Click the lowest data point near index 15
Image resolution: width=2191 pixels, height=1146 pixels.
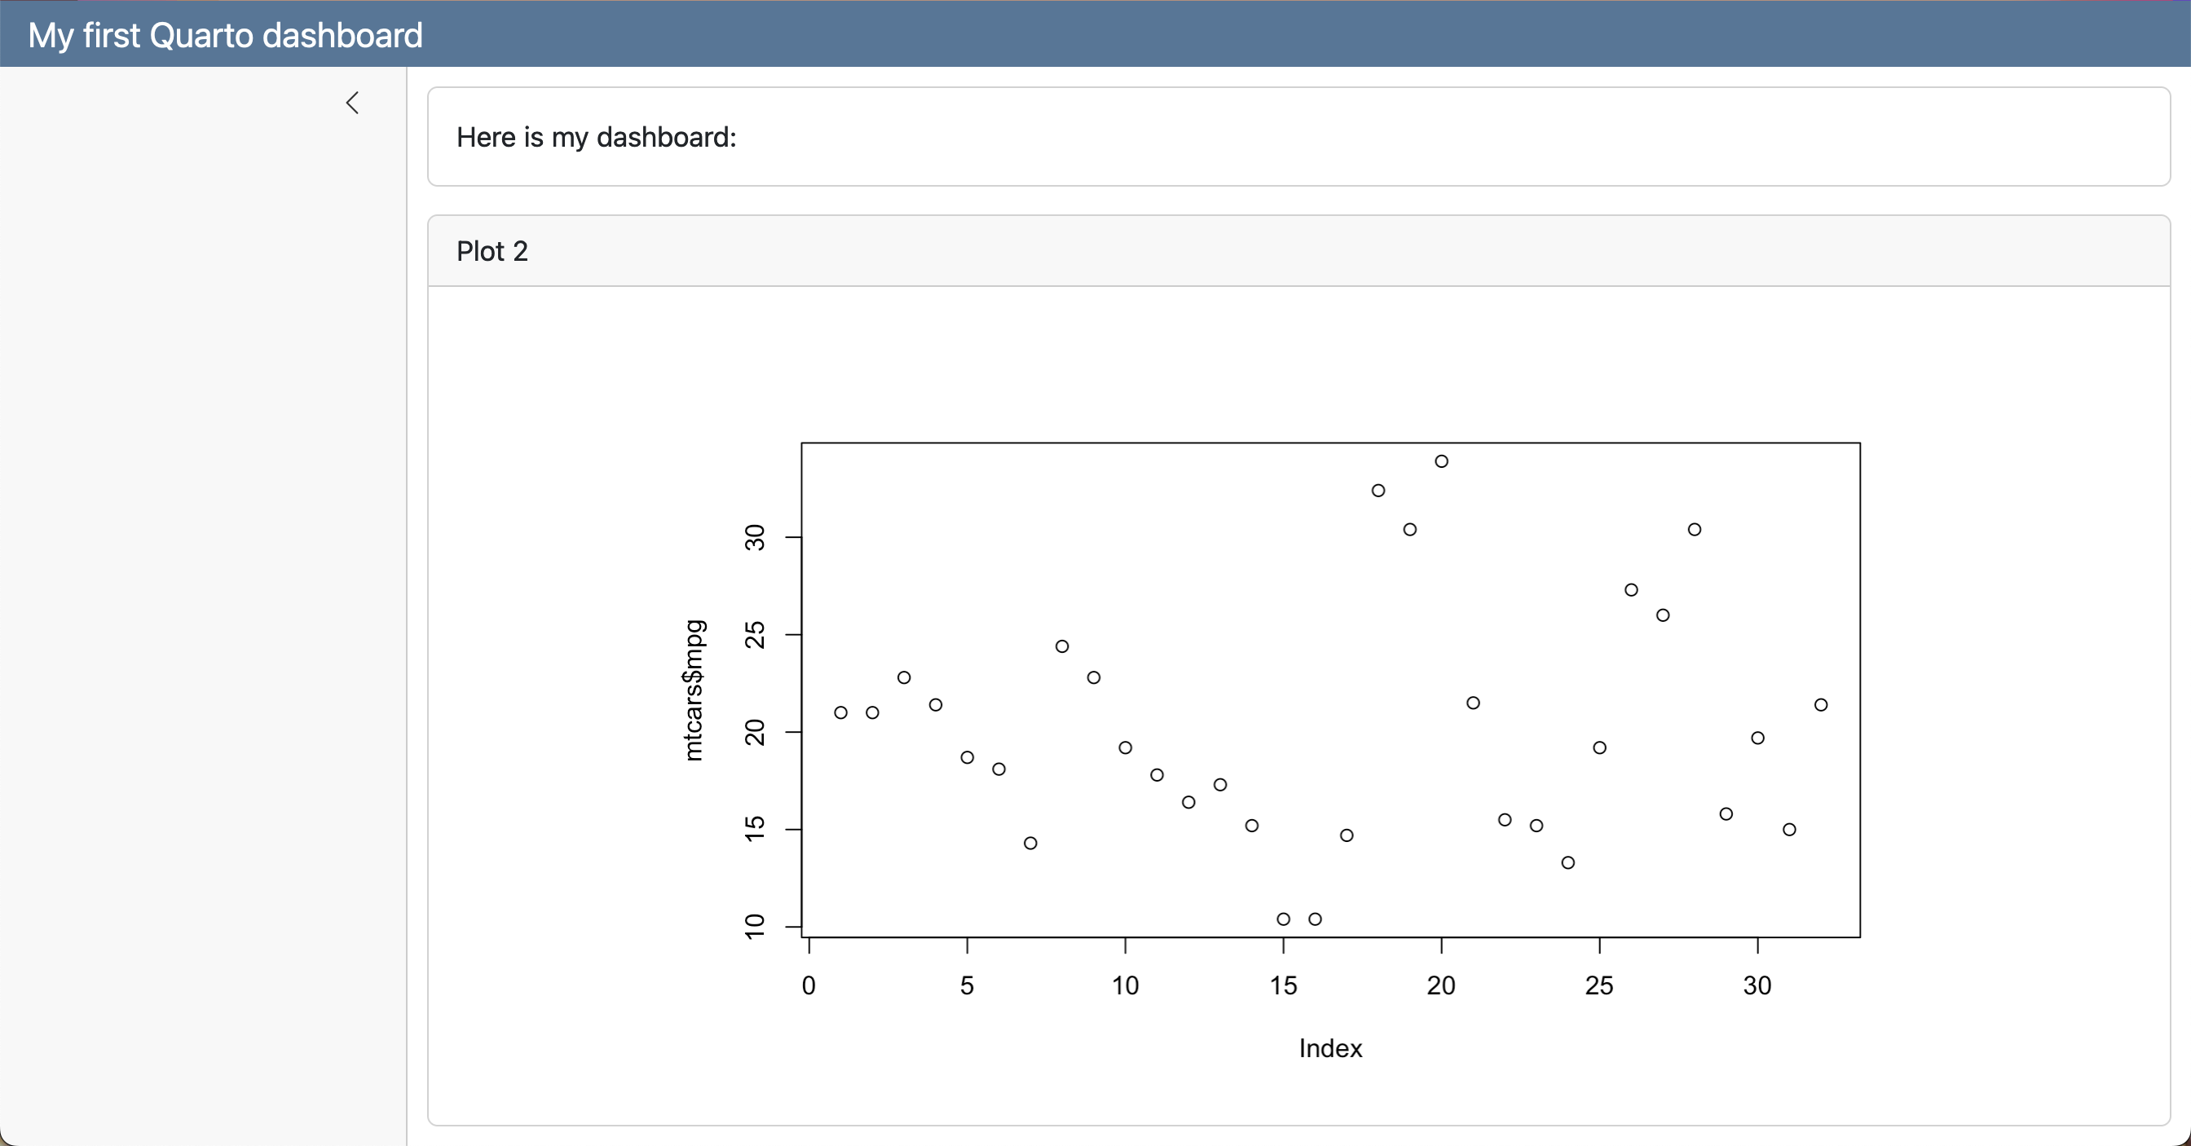pyautogui.click(x=1283, y=919)
